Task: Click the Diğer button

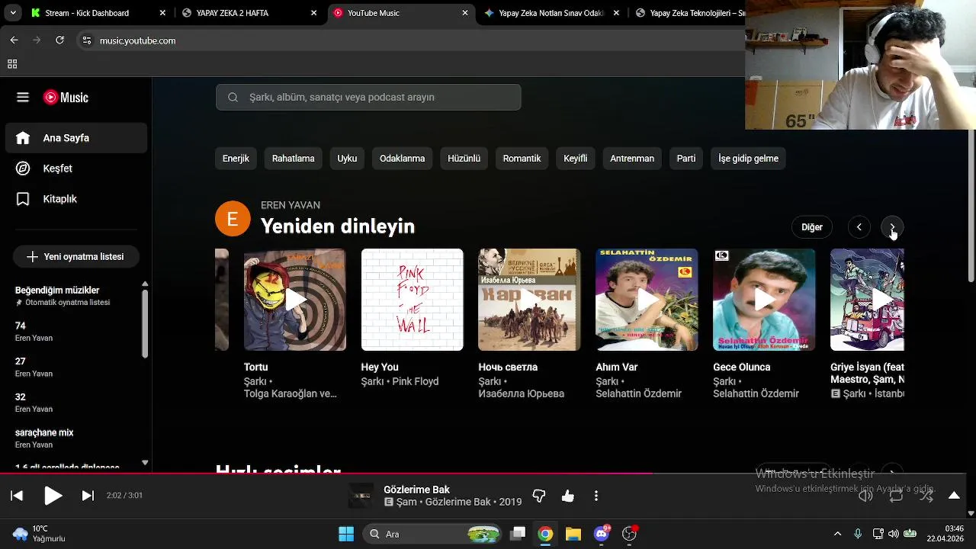Action: [812, 227]
